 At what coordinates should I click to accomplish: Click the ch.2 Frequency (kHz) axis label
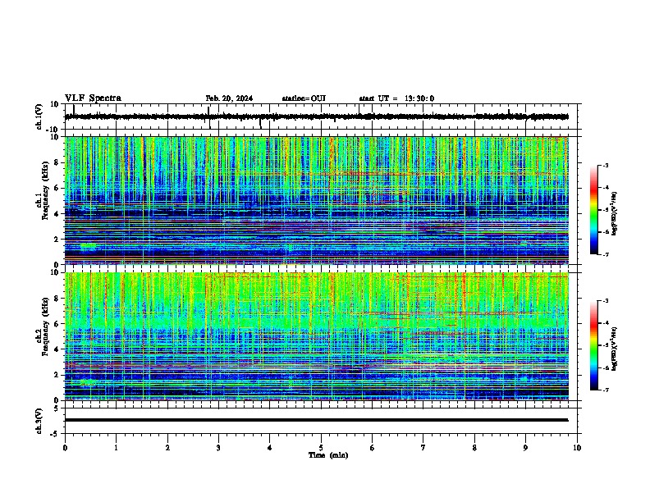tap(43, 326)
